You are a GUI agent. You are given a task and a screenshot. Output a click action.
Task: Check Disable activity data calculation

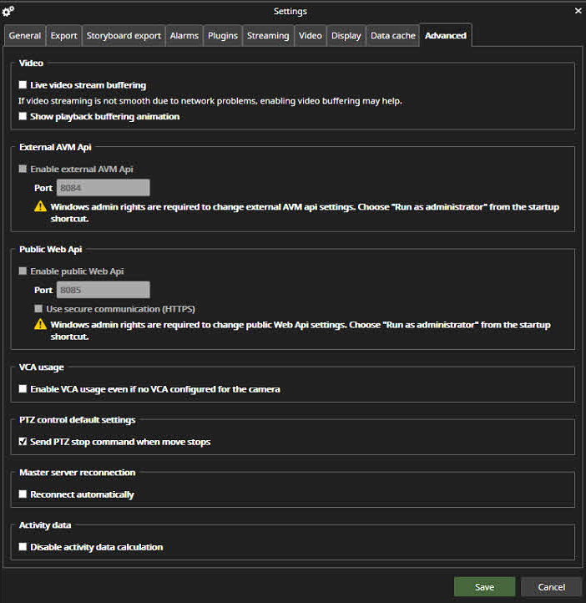(23, 547)
